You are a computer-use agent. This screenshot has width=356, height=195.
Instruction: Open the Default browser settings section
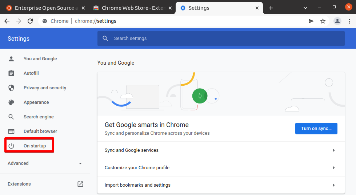point(40,131)
